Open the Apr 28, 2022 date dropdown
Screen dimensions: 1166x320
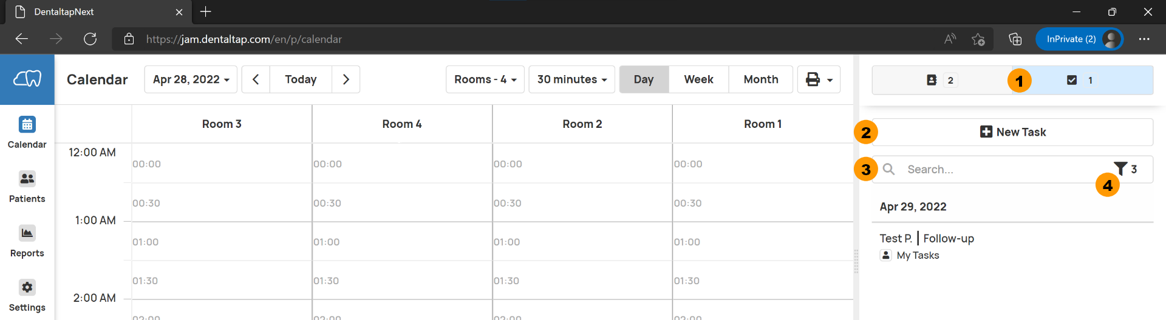(x=191, y=79)
